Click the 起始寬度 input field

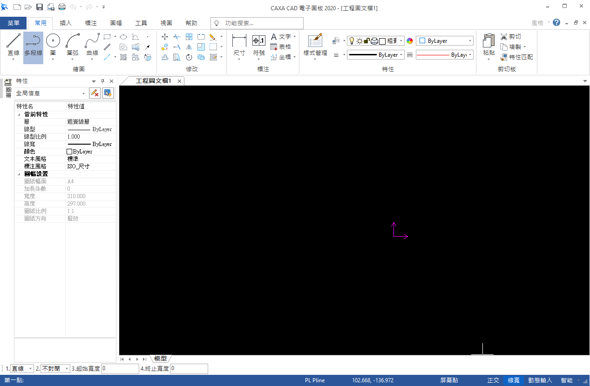click(x=120, y=368)
